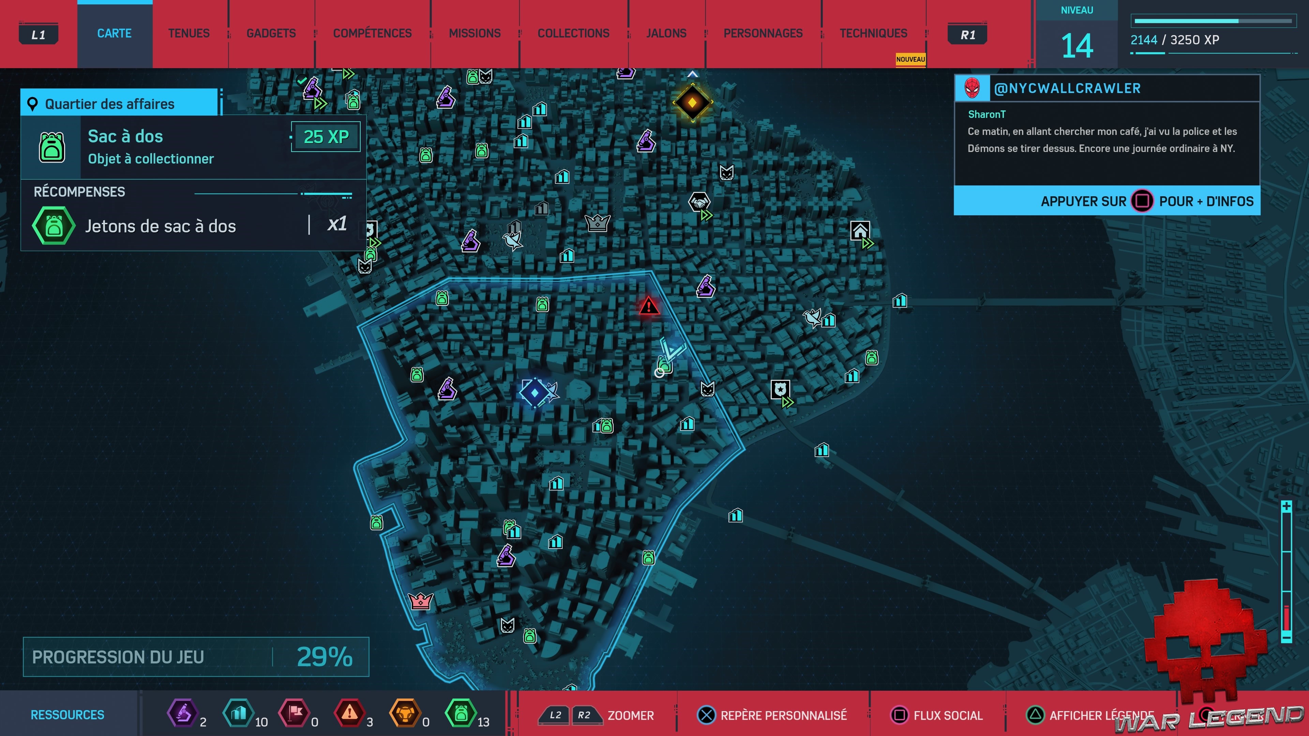Open the Tenues tab

tap(189, 33)
